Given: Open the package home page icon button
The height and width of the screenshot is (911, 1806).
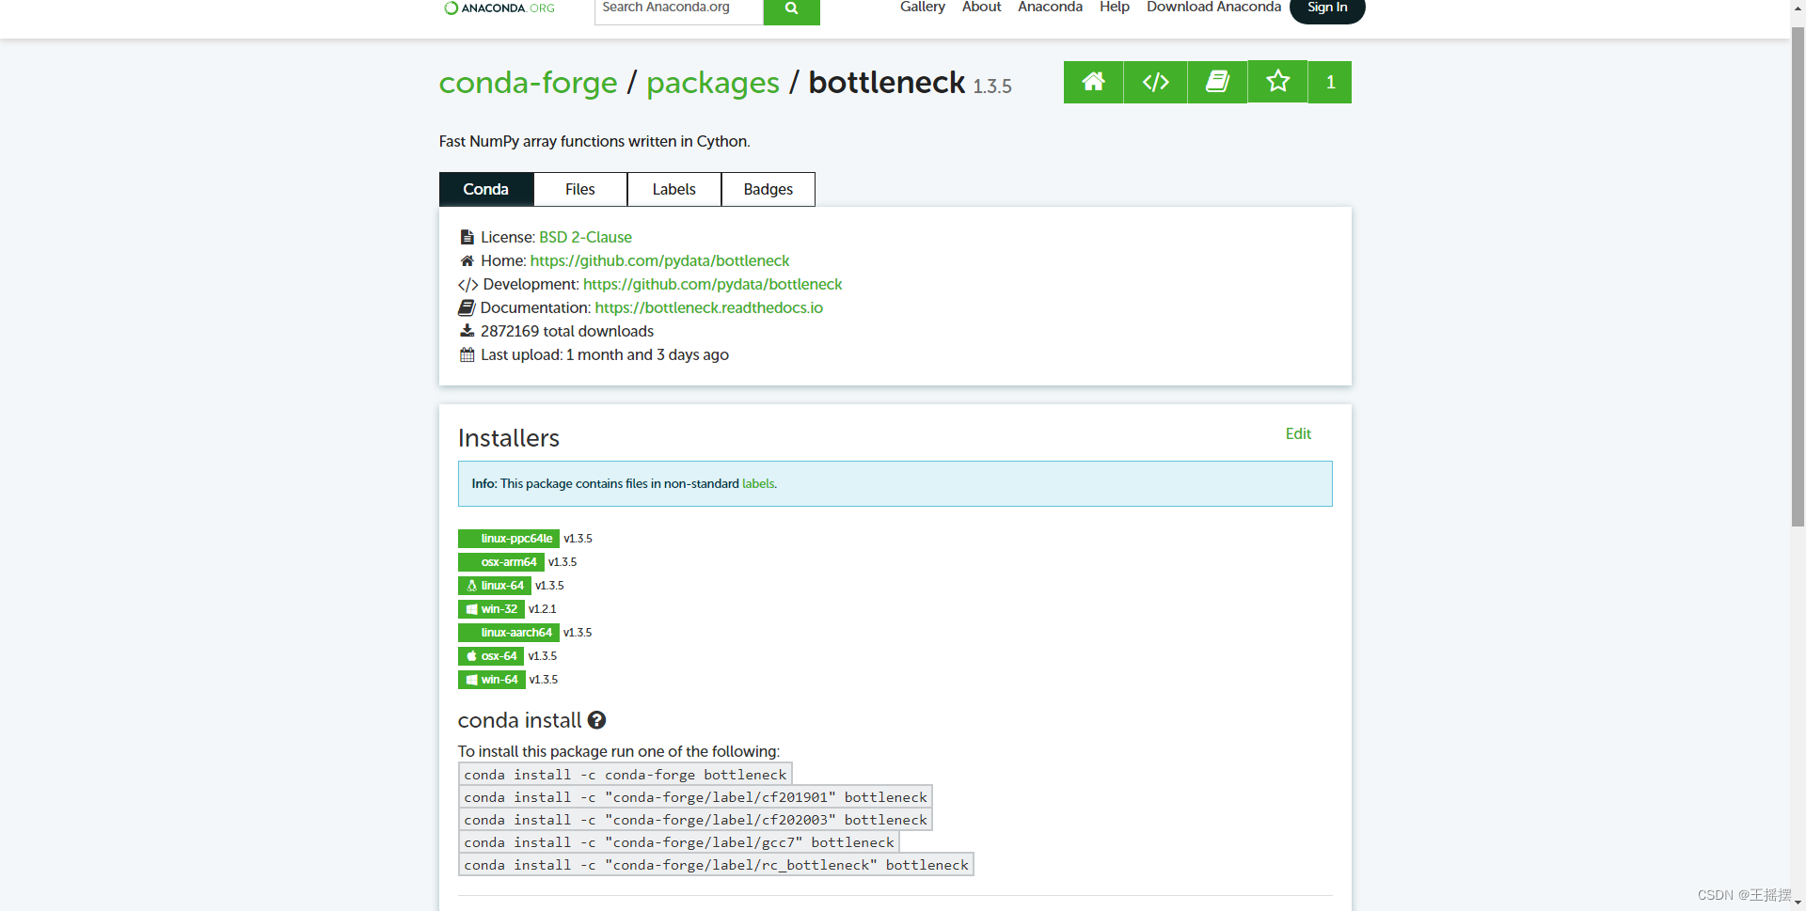Looking at the screenshot, I should [1093, 82].
